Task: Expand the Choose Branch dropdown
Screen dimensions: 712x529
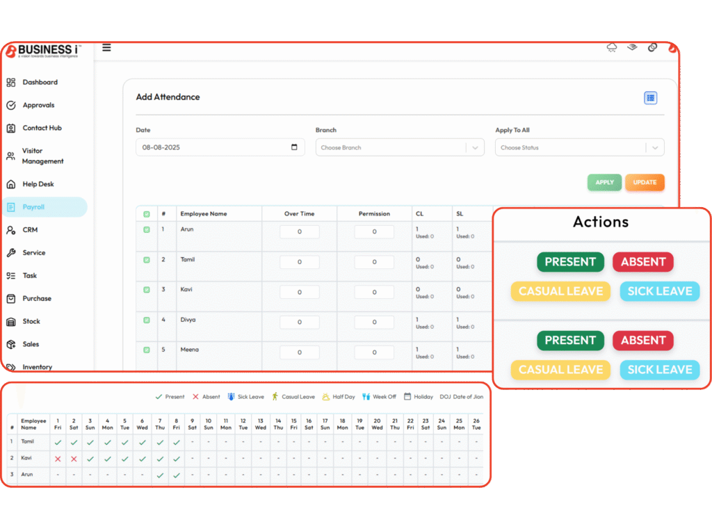Action: click(400, 147)
